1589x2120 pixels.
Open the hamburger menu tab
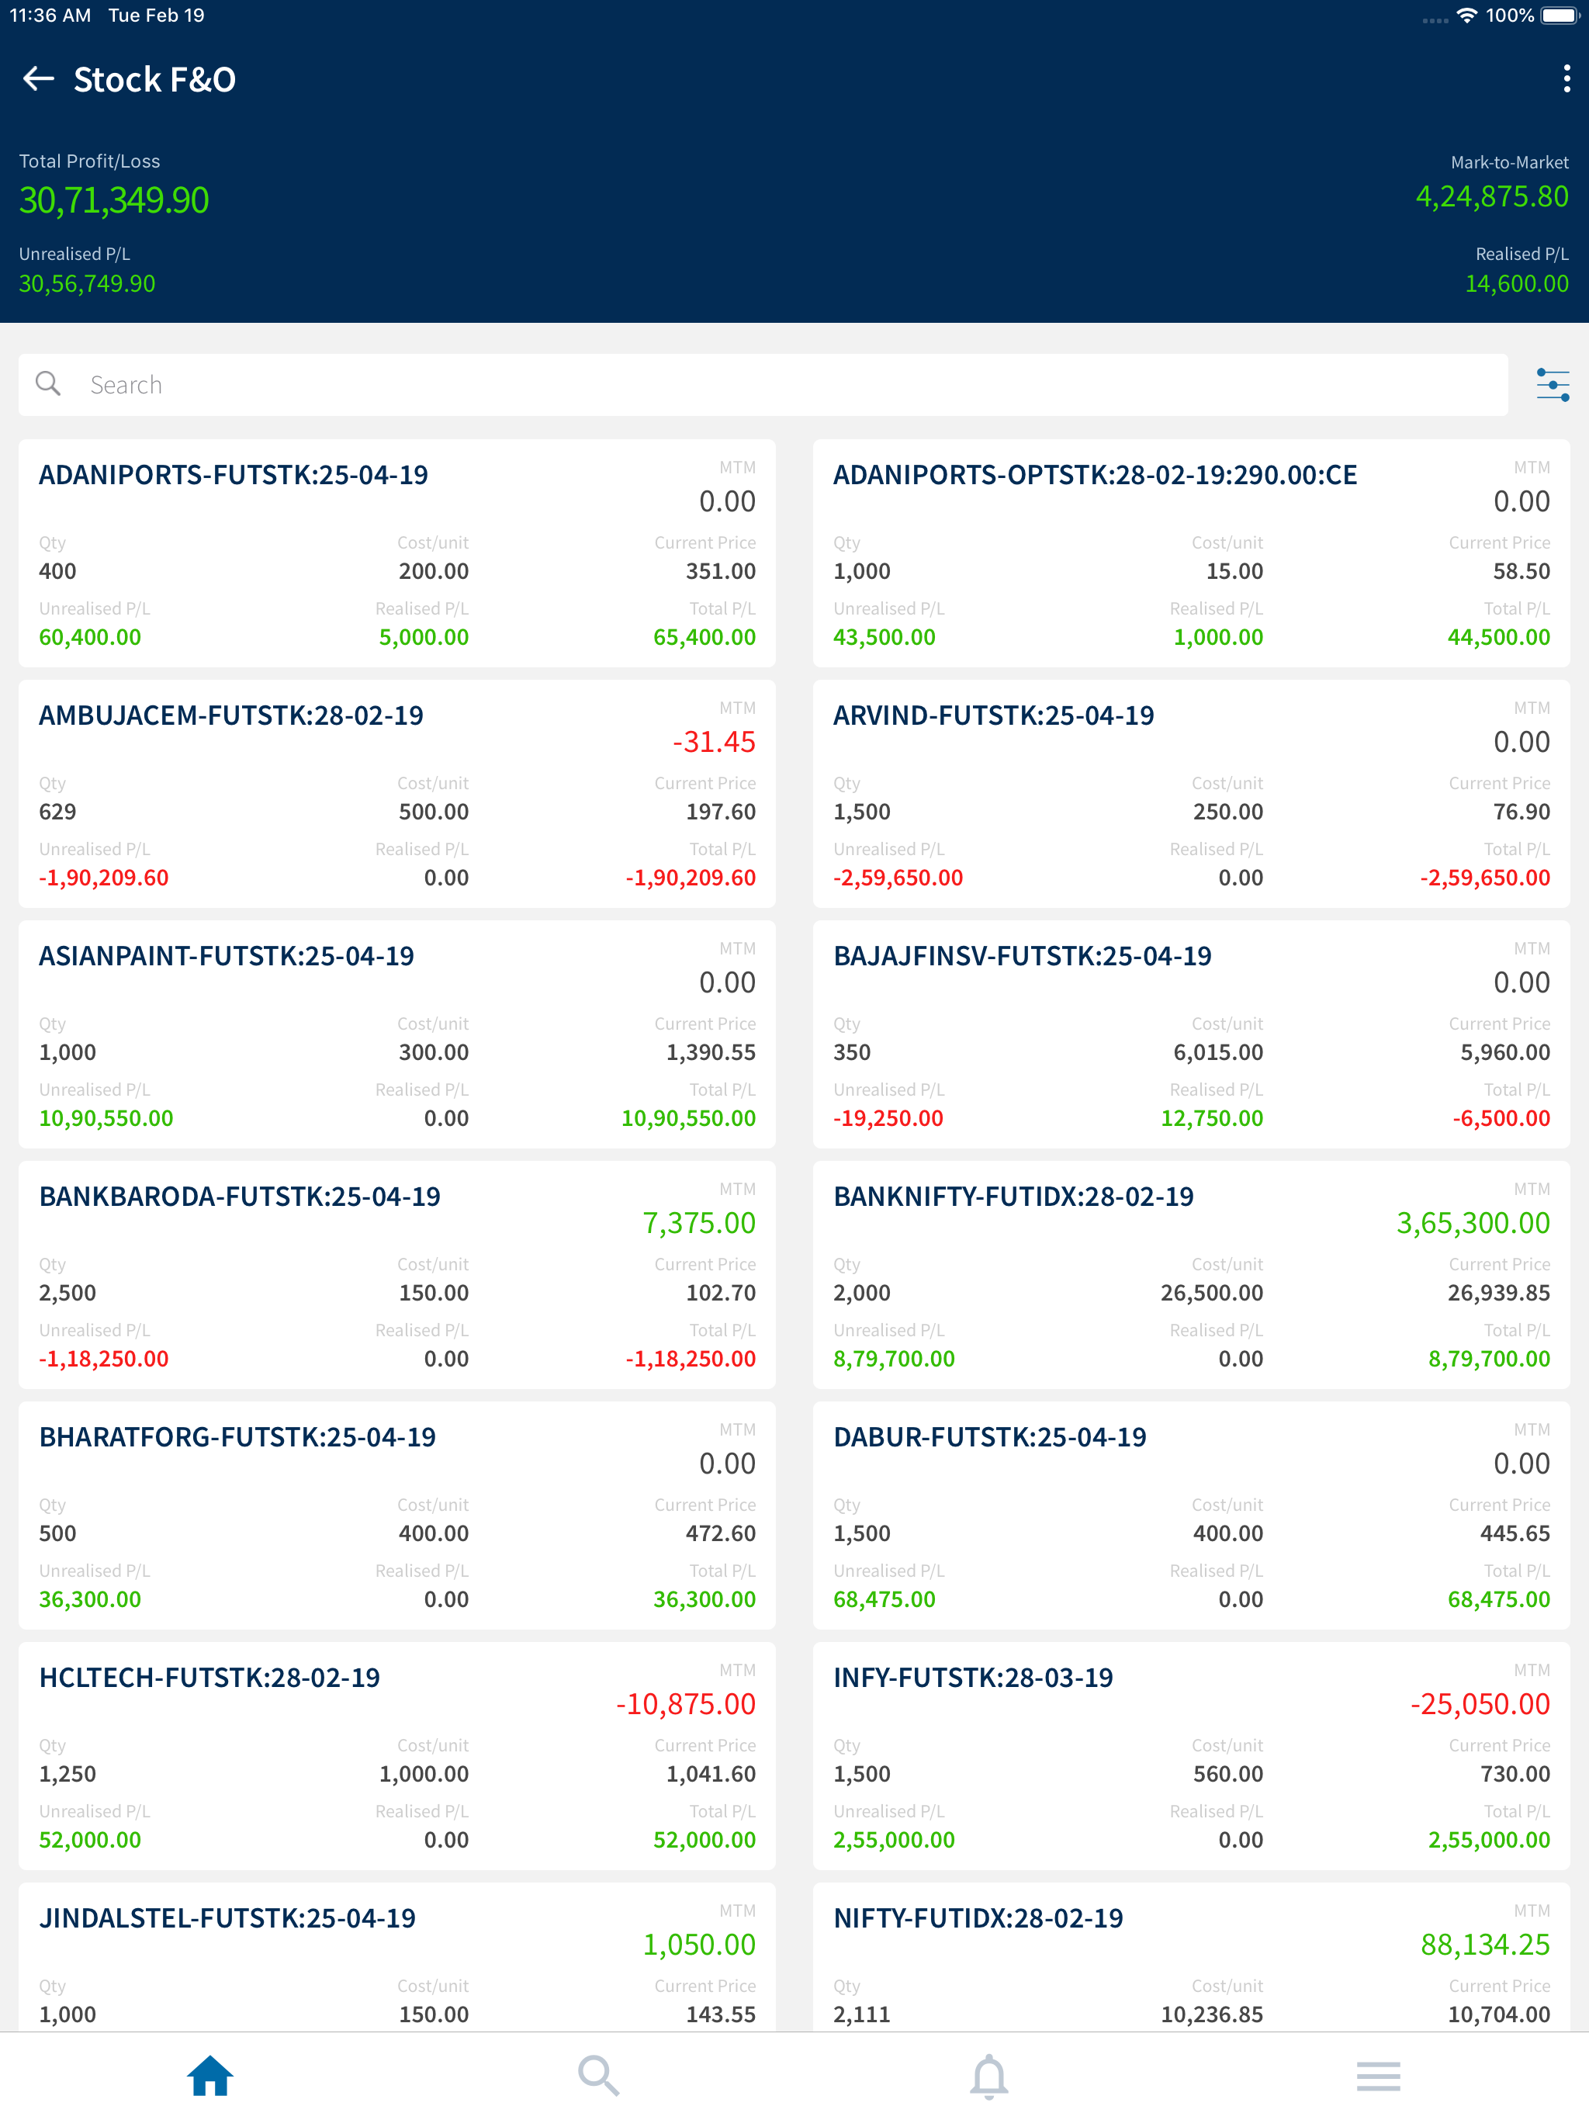1378,2076
